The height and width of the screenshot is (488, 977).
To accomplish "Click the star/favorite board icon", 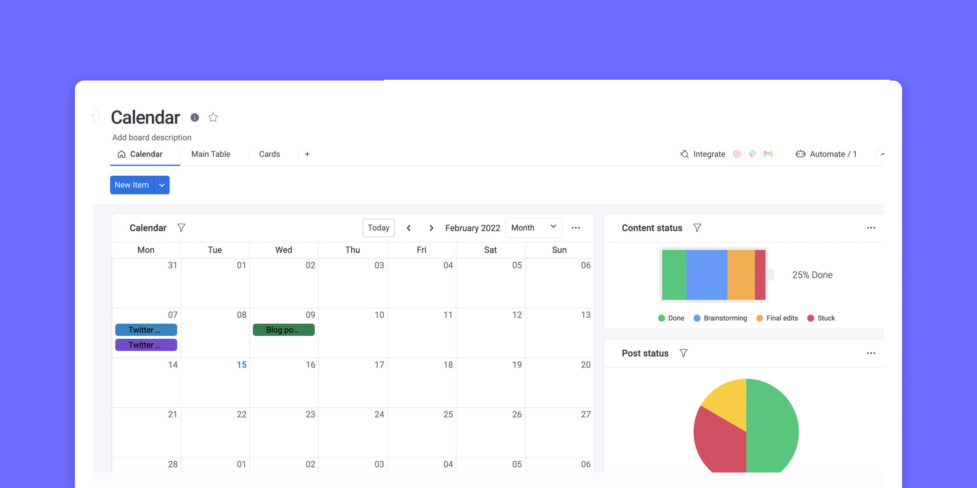I will tap(215, 117).
